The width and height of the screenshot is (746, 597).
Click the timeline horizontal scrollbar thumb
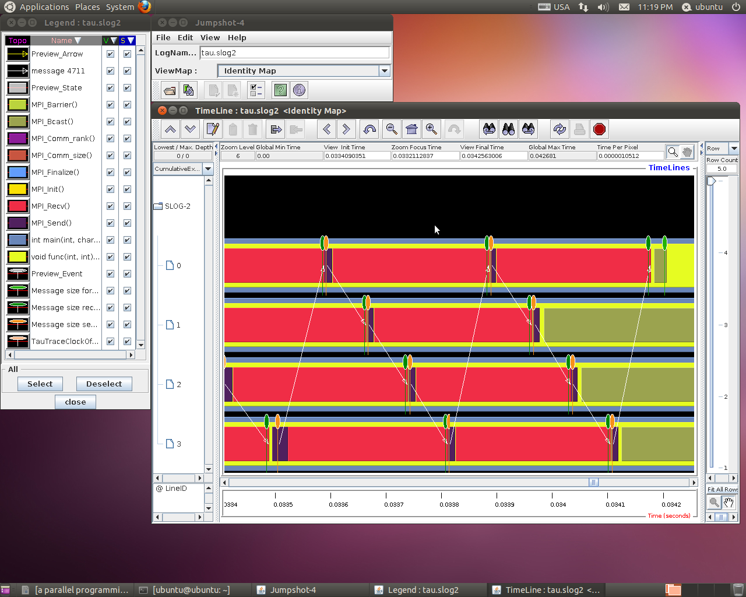pyautogui.click(x=593, y=482)
